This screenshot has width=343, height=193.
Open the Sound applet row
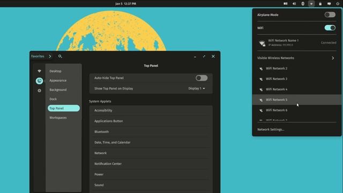[x=151, y=185]
